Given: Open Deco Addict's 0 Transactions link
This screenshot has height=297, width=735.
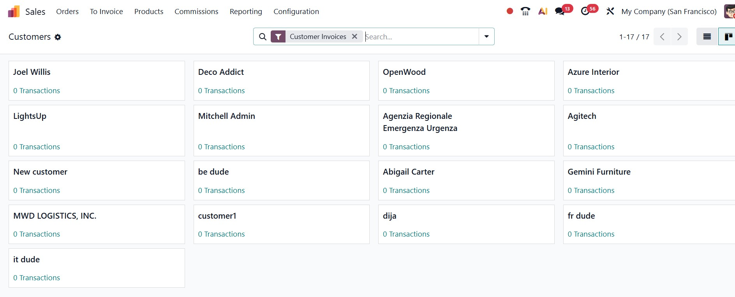Looking at the screenshot, I should pyautogui.click(x=221, y=91).
